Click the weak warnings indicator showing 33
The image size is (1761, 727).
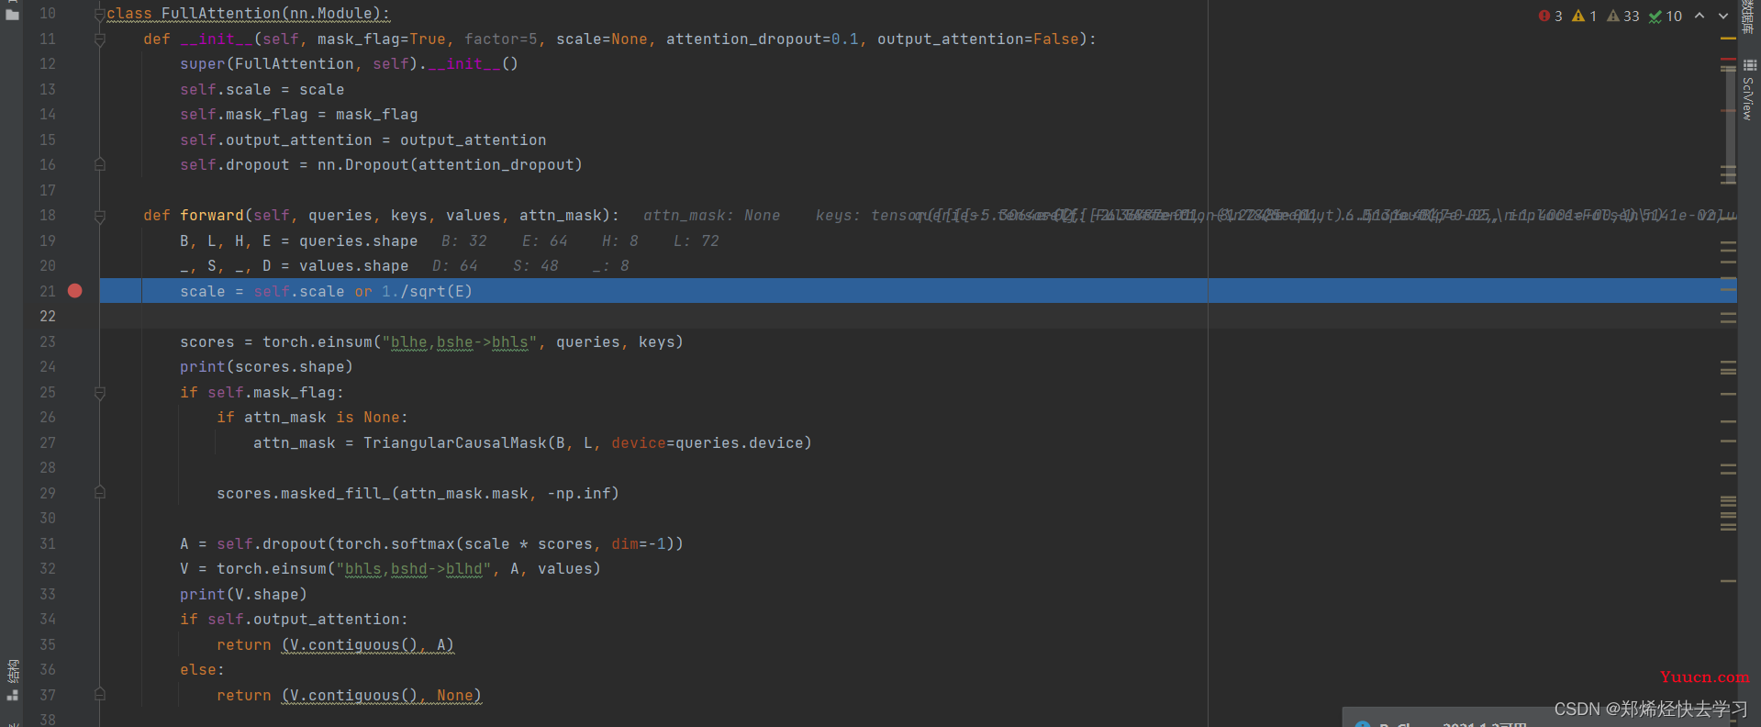click(x=1622, y=16)
